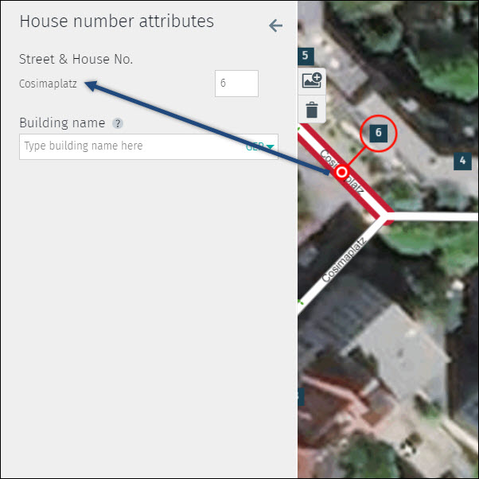Select house number 6 marker on map
479x479 pixels.
378,133
